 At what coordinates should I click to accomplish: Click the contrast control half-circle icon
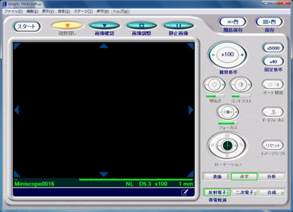tap(241, 85)
